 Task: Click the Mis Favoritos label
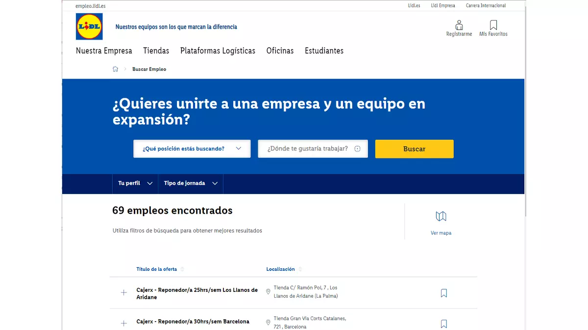tap(493, 34)
